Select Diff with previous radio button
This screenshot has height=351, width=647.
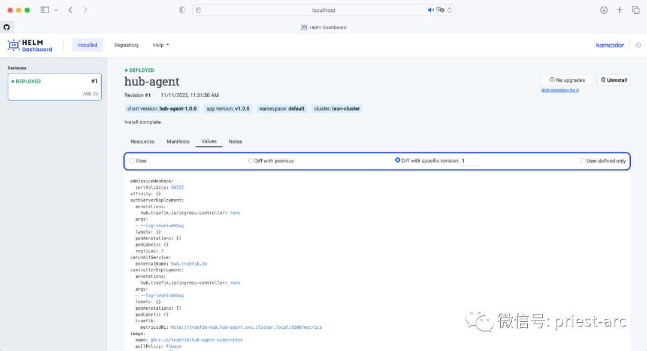pos(250,161)
